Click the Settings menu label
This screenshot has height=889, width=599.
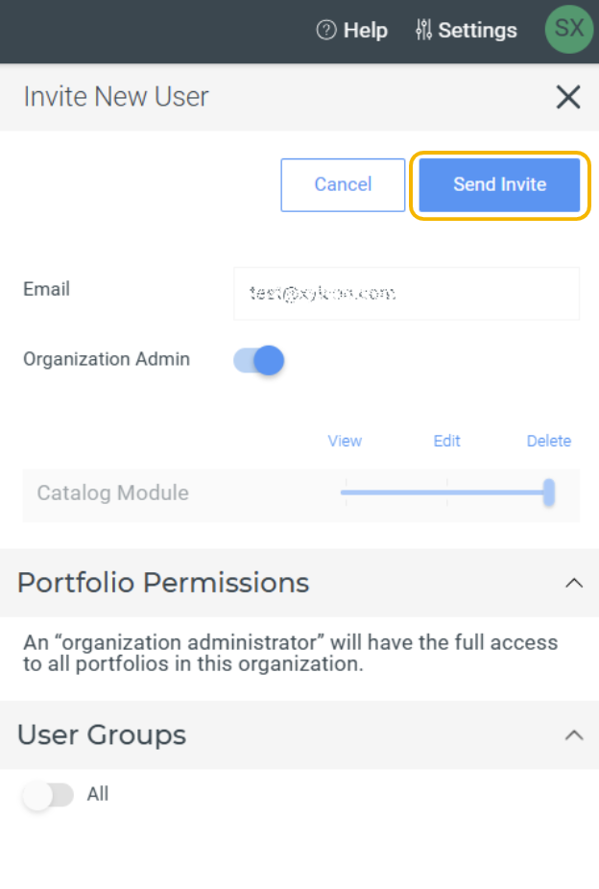[477, 30]
